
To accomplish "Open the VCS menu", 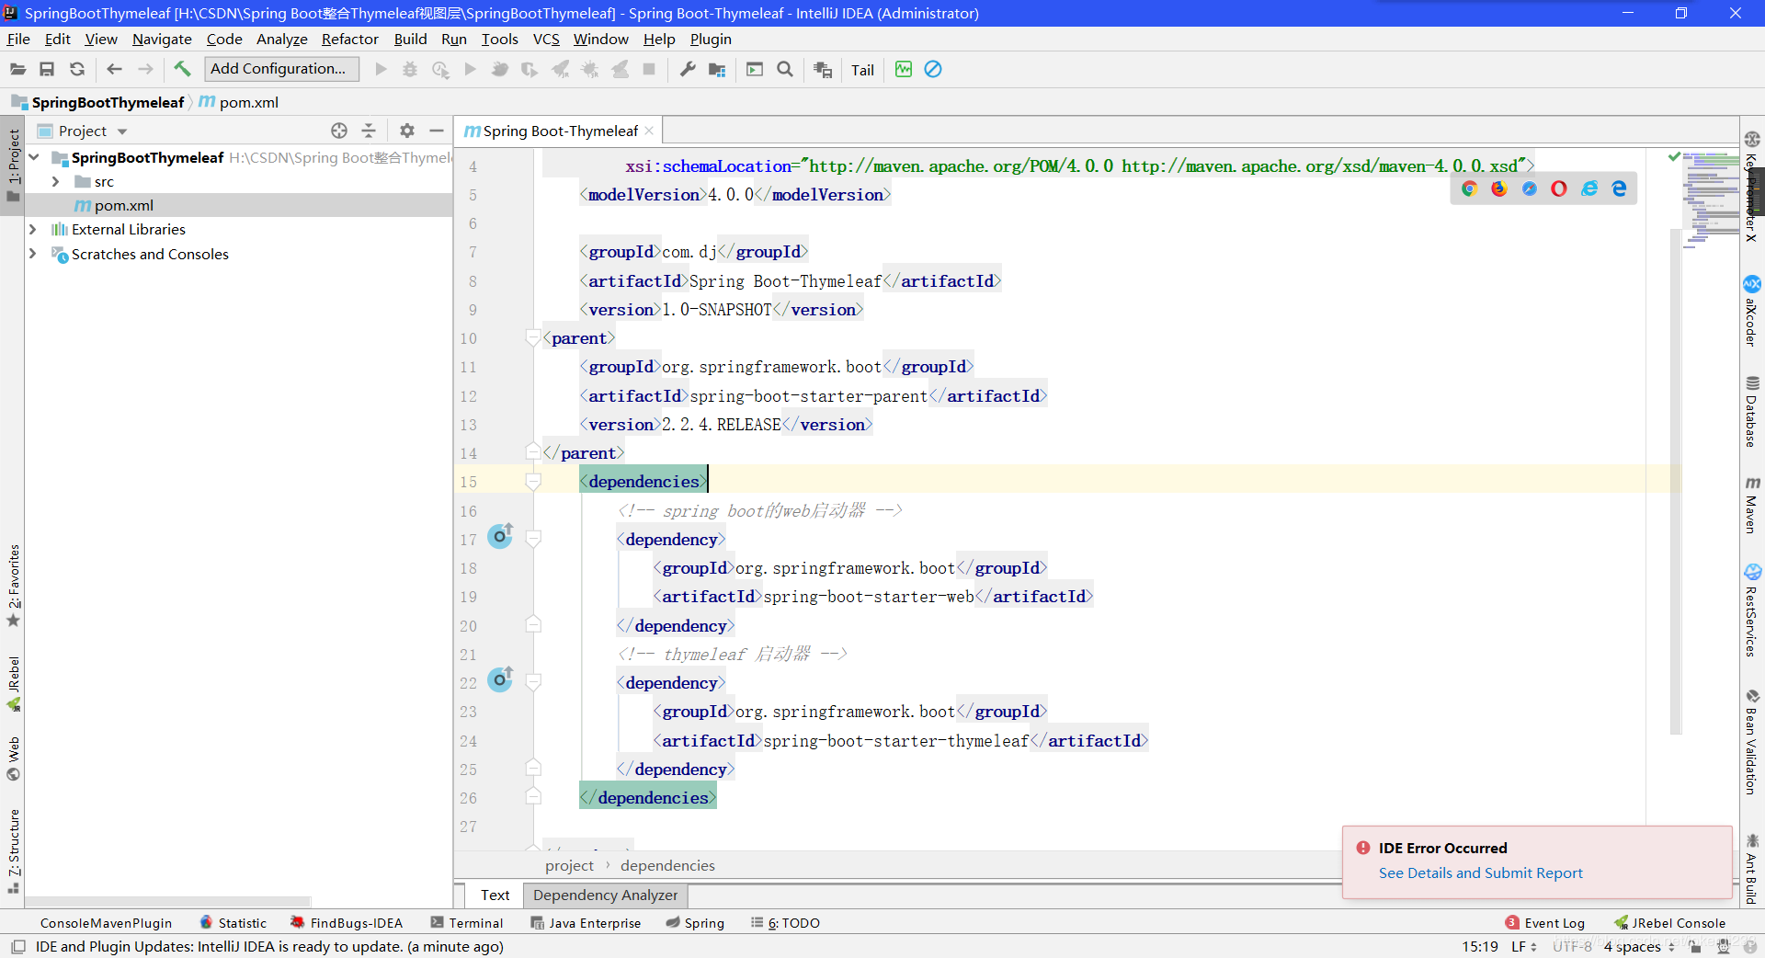I will (x=546, y=39).
